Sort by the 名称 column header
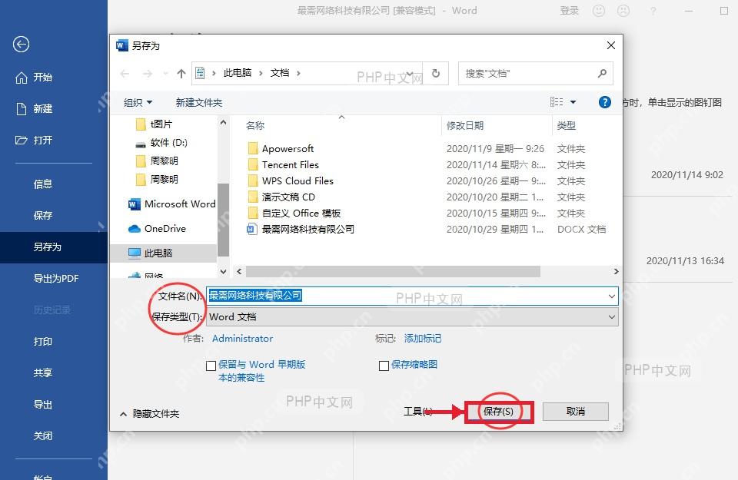The image size is (738, 480). [255, 125]
